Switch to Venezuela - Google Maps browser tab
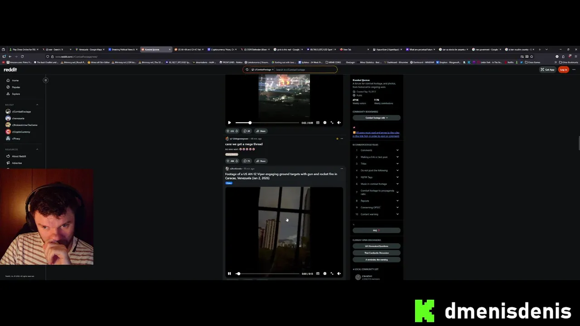Screen dimensions: 580x326 (90, 49)
